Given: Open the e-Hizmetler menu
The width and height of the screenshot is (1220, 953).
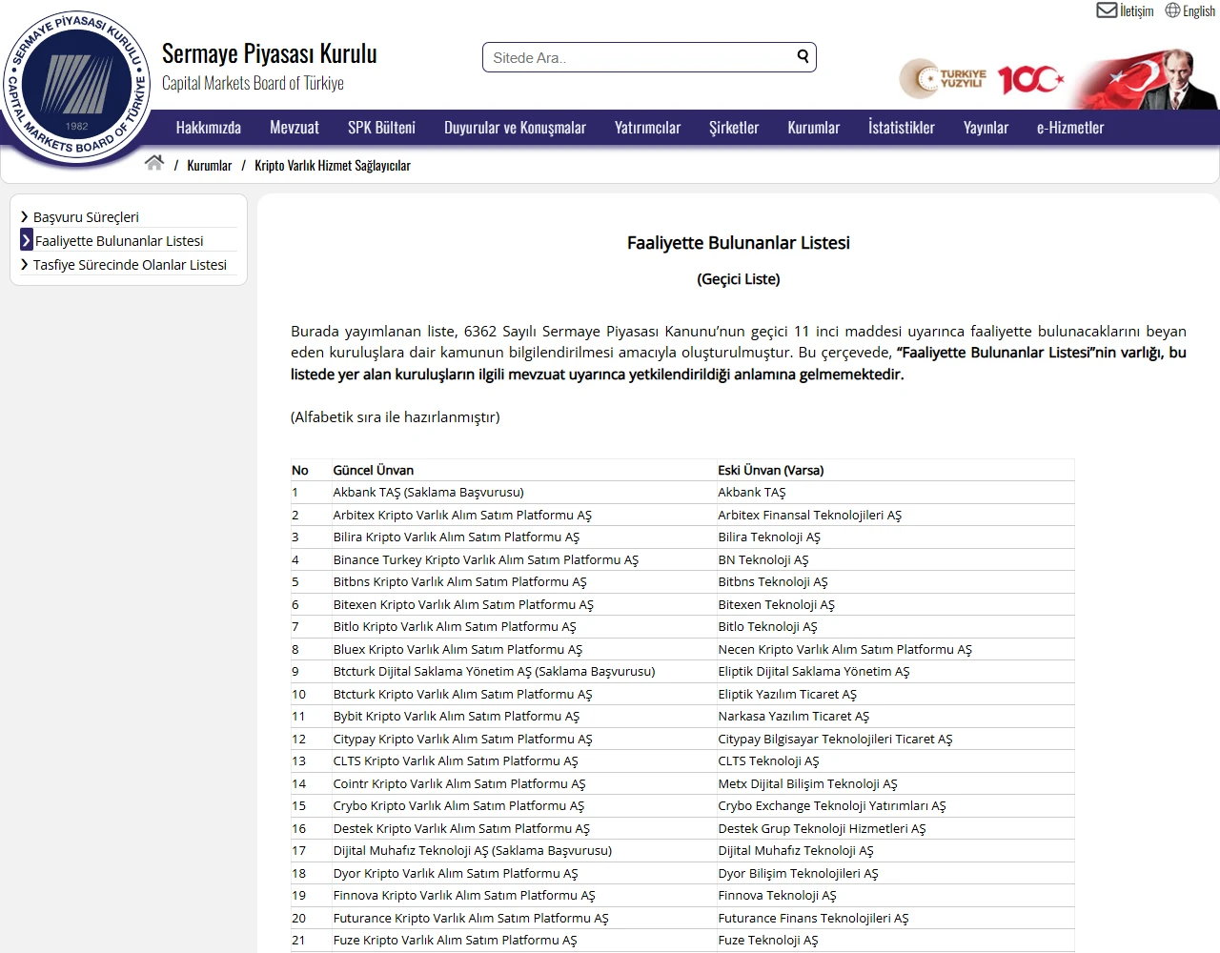Looking at the screenshot, I should point(1070,128).
